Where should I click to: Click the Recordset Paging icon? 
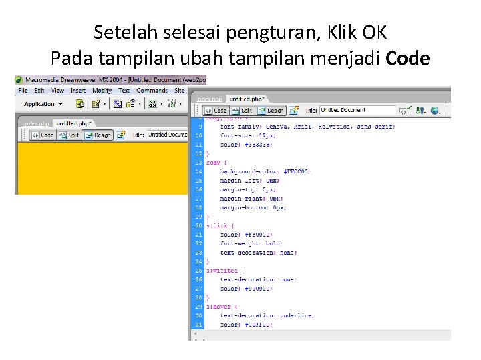click(x=152, y=104)
